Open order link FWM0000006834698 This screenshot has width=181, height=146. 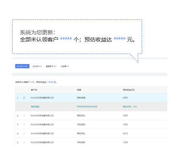(87, 107)
